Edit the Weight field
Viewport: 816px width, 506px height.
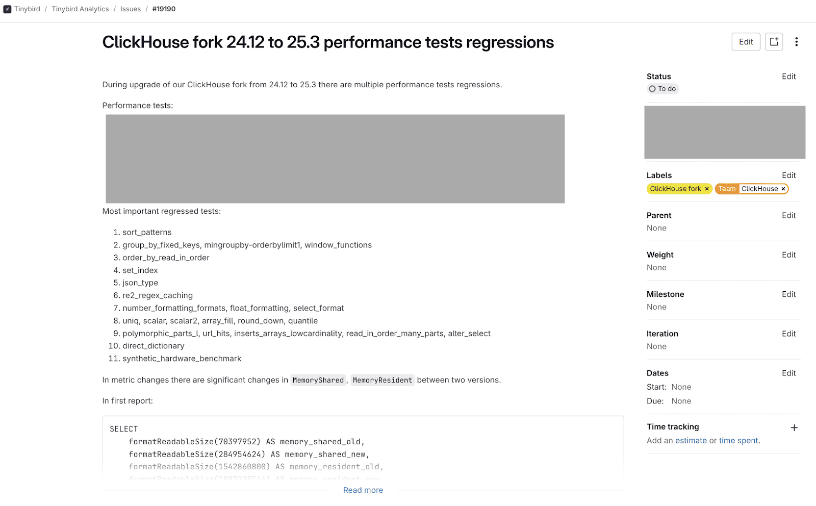point(788,255)
